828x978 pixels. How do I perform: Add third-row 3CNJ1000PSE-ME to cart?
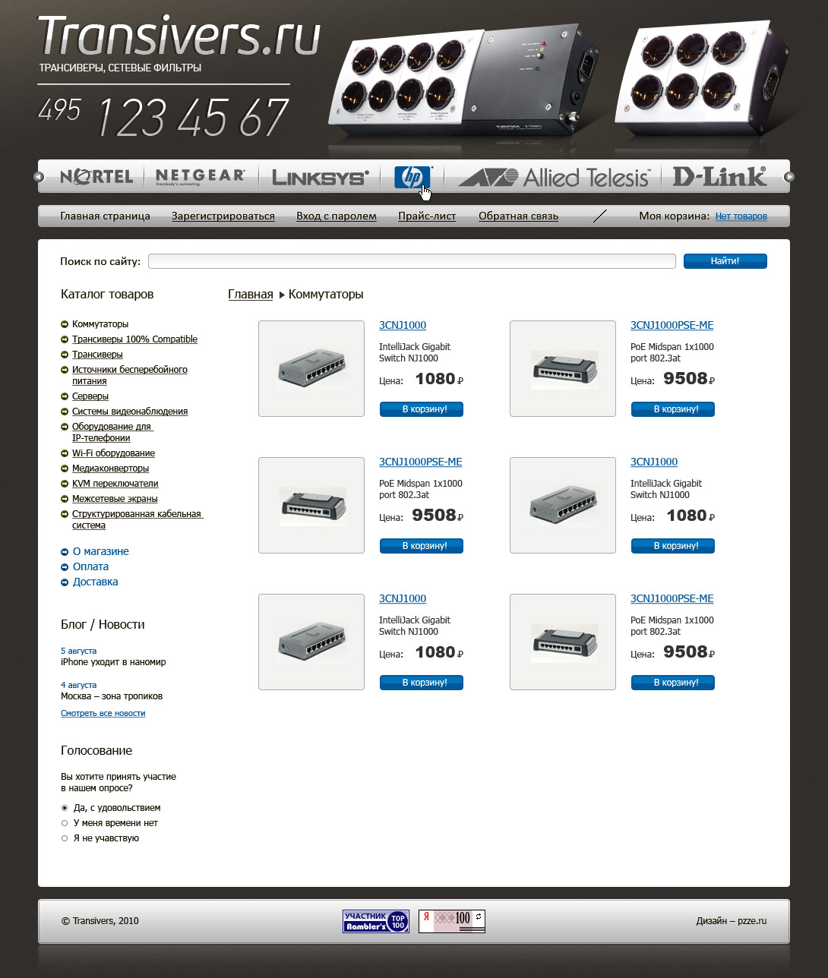673,683
